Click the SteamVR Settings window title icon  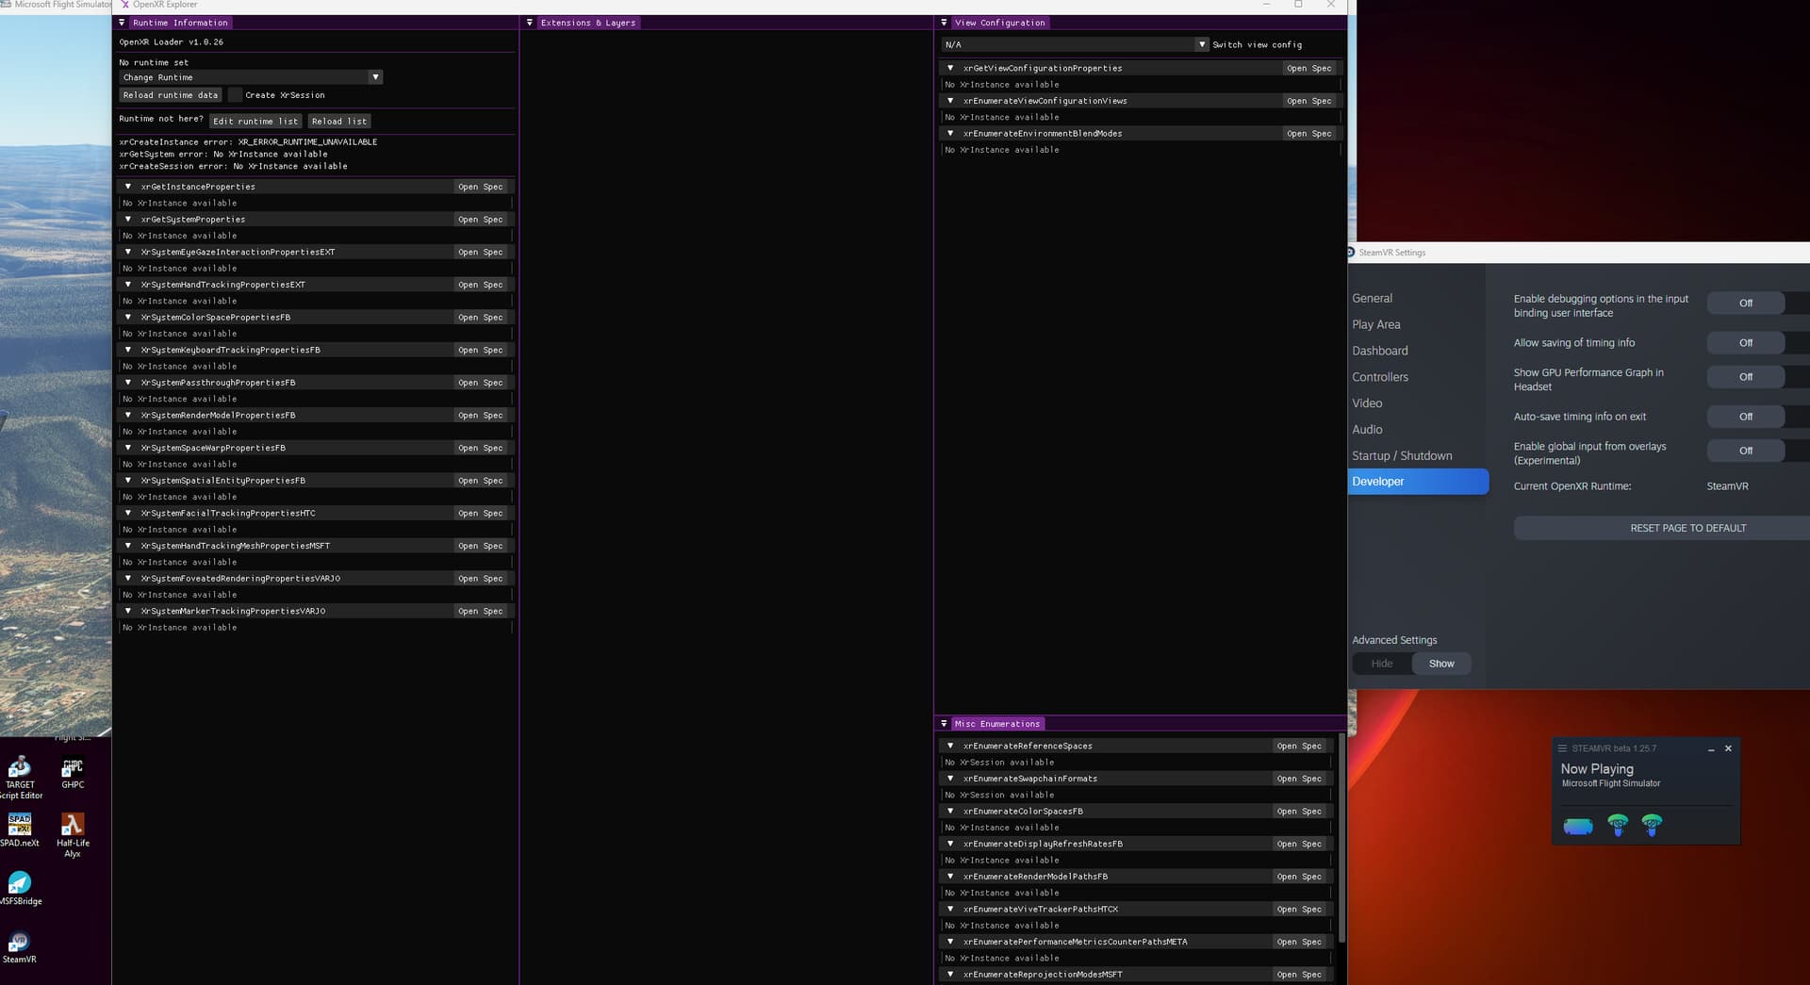point(1351,253)
